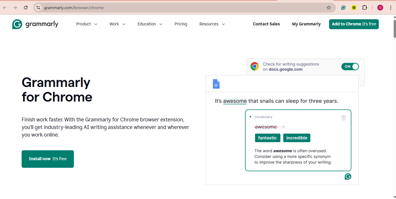The height and width of the screenshot is (199, 396).
Task: Click the Grammarly logo in header
Action: click(35, 24)
